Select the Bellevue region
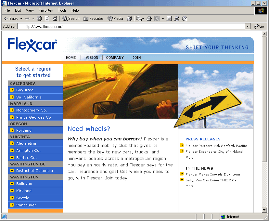Screen dimensions: 269x221 [x=35, y=184]
